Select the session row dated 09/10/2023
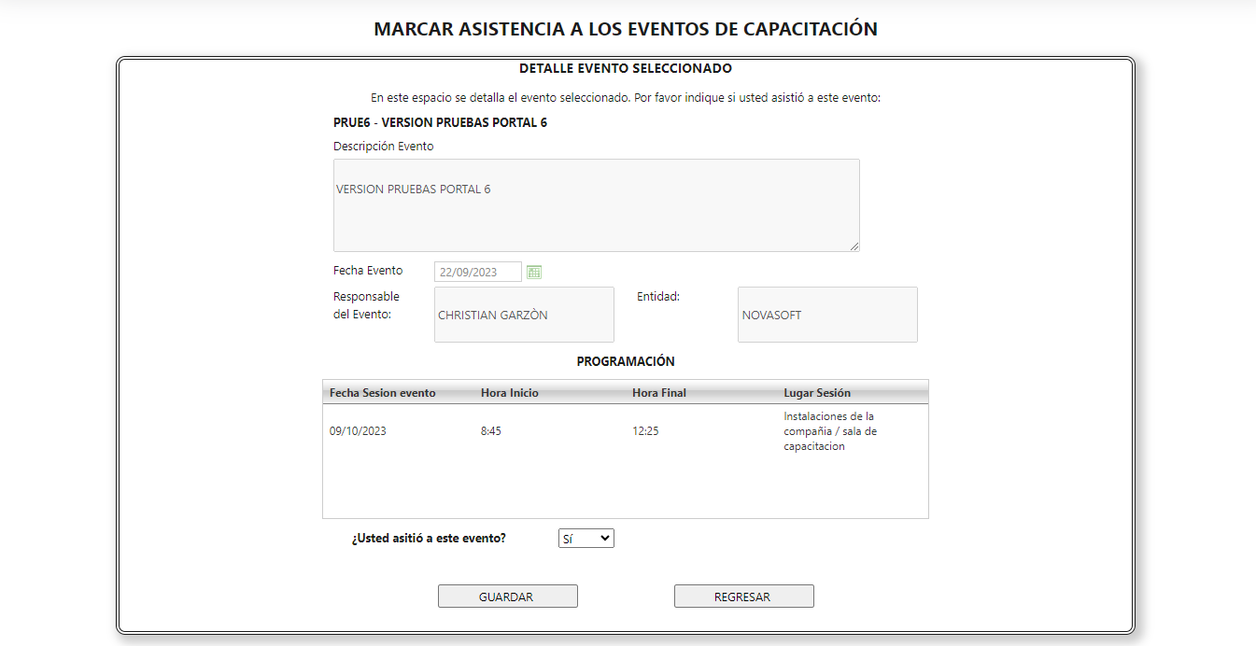Viewport: 1256px width, 646px height. [x=560, y=431]
